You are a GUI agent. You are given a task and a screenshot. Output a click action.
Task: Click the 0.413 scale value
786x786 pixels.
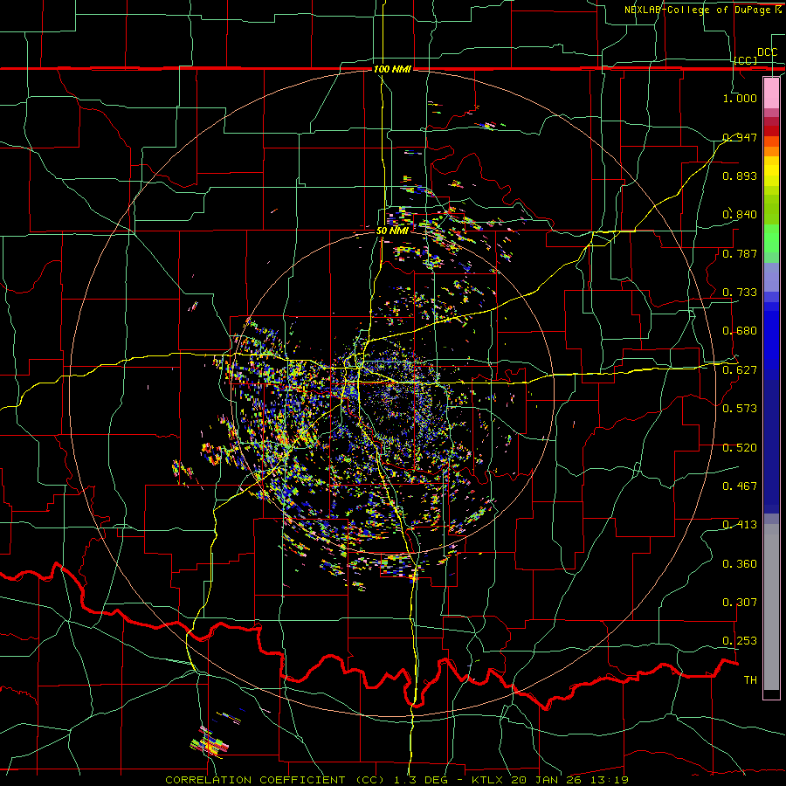point(740,525)
